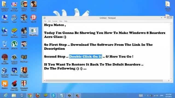The image size is (175, 98).
Task: Launch Firefox from the taskbar
Action: pos(38,96)
